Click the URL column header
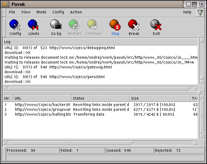Viewport: 207px width, 164px height. [42, 98]
